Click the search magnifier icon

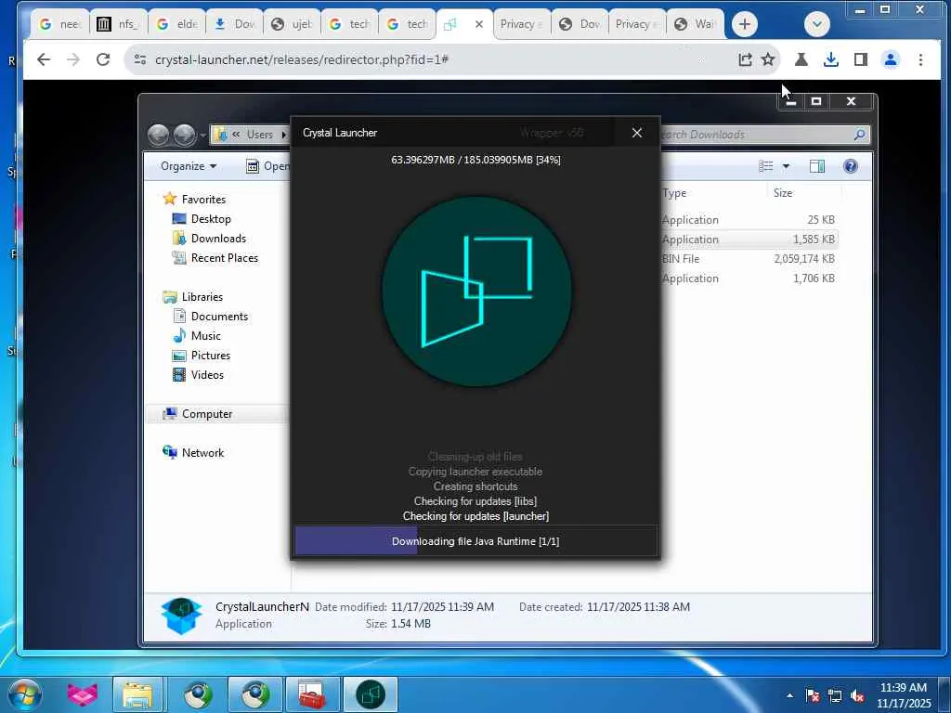pyautogui.click(x=859, y=135)
